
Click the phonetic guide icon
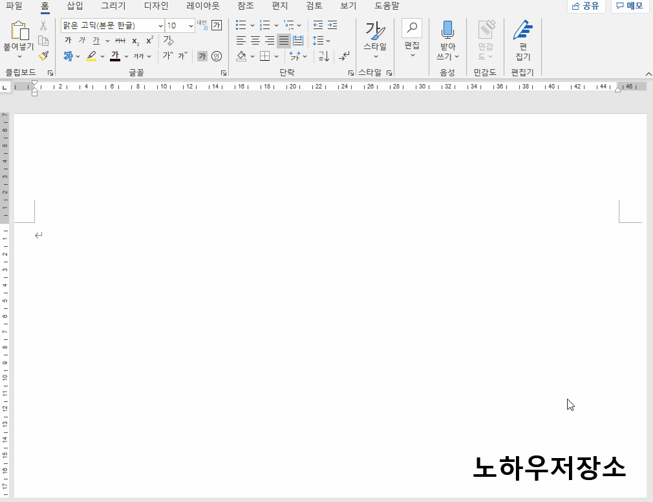coord(202,25)
